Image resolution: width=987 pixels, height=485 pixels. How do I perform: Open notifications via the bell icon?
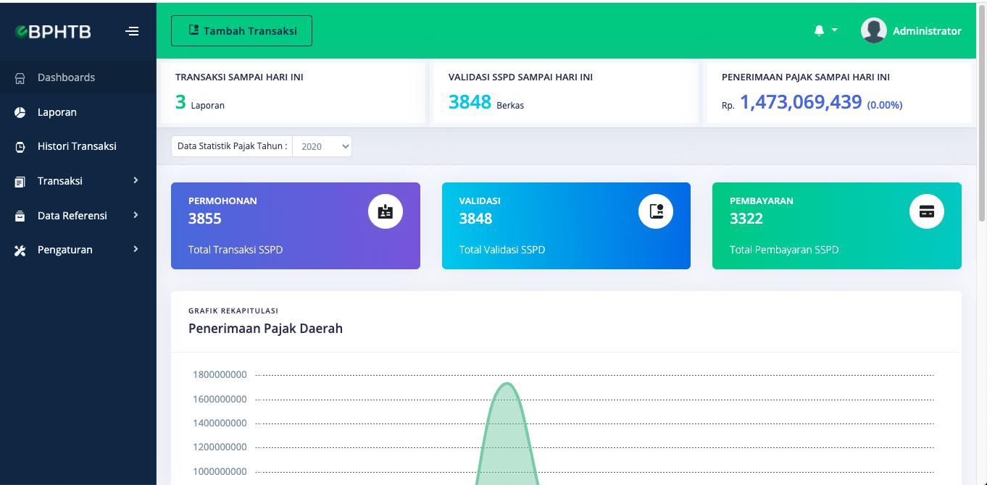point(819,30)
